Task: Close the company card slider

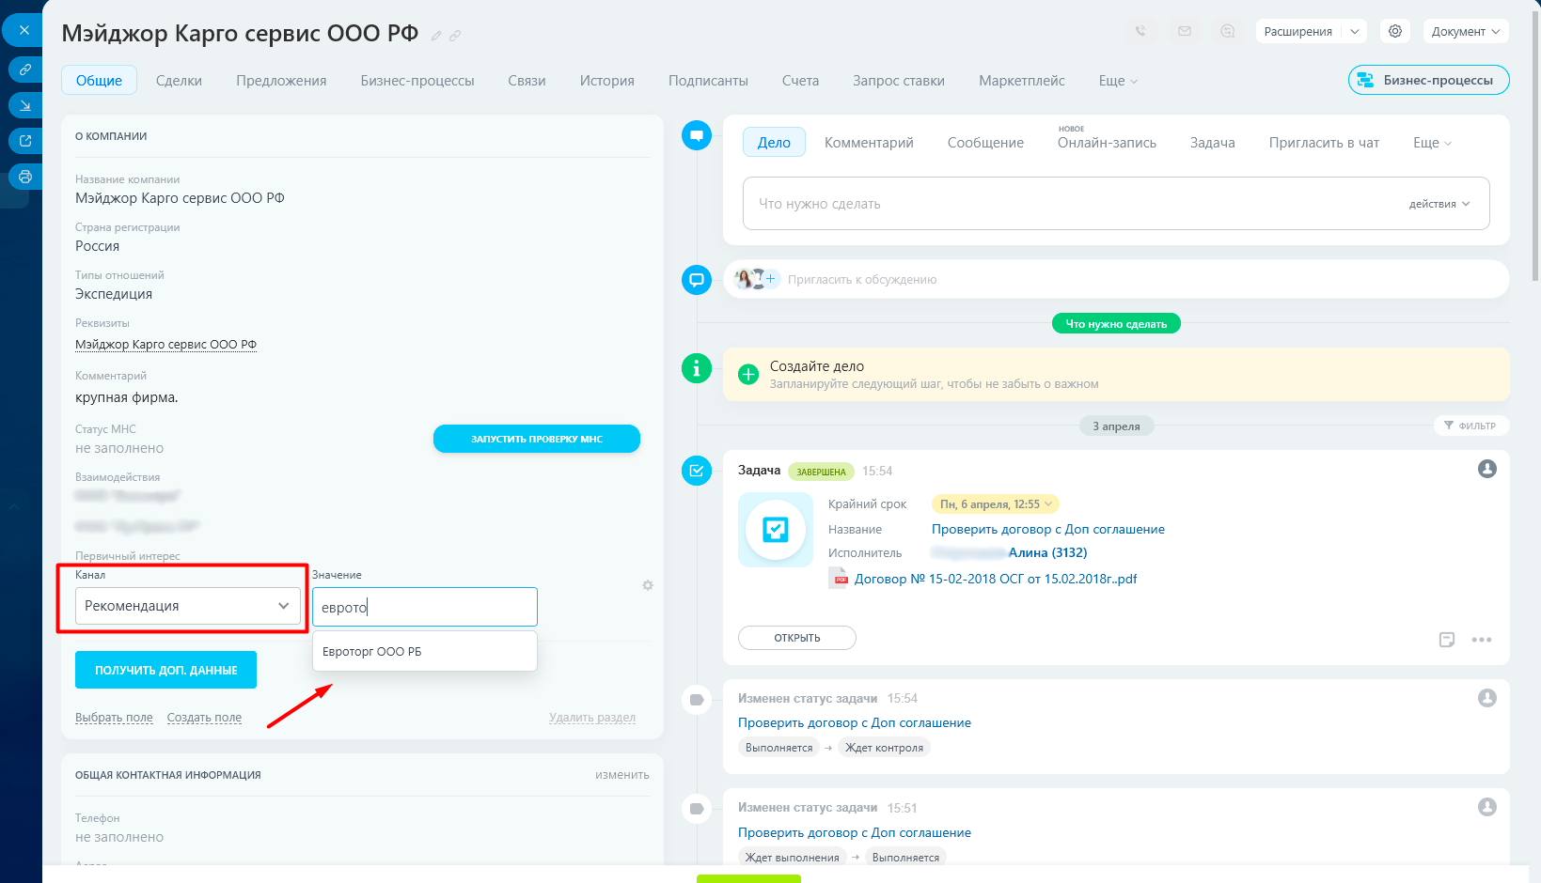Action: pos(24,30)
